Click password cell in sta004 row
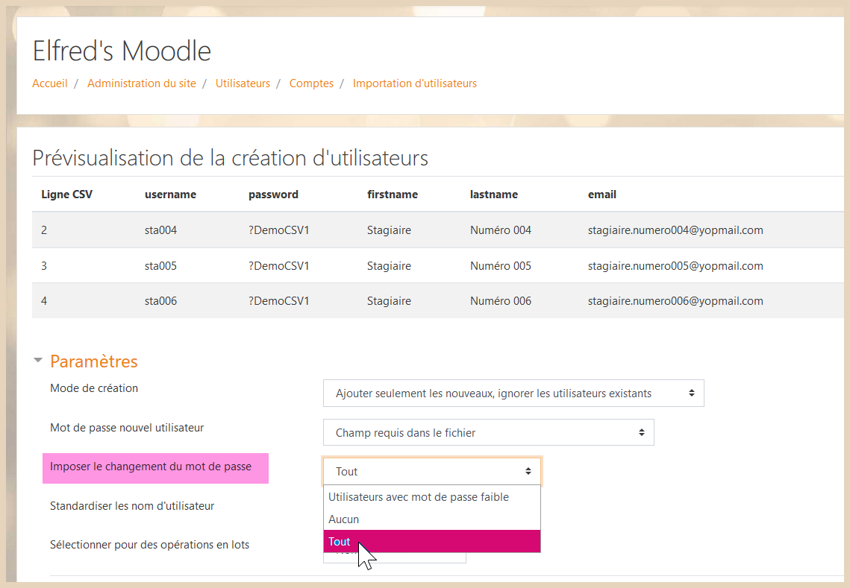The image size is (850, 588). 278,230
